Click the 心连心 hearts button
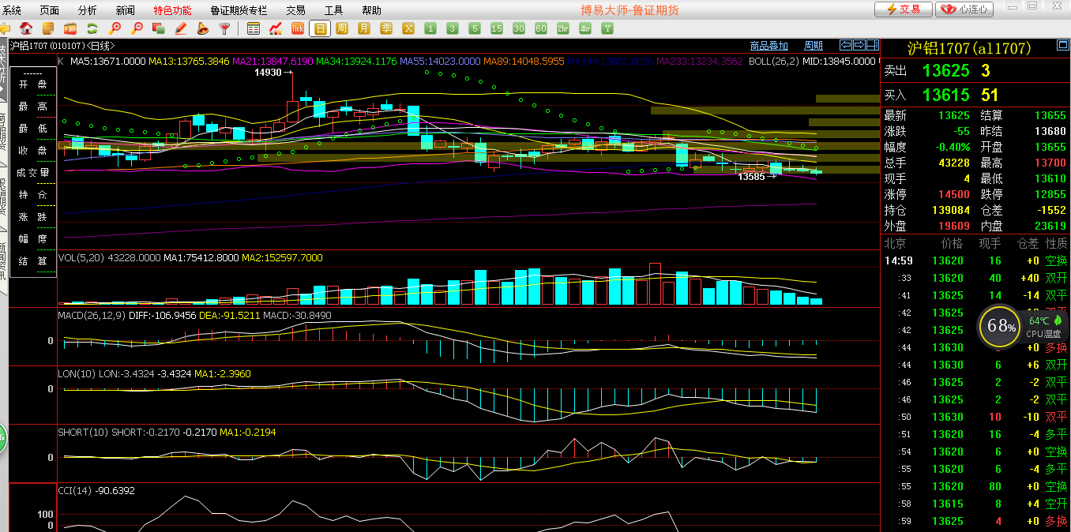This screenshot has width=1071, height=532. point(964,9)
